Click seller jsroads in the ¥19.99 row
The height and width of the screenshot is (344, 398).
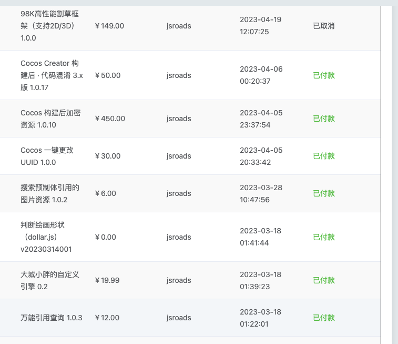(178, 280)
